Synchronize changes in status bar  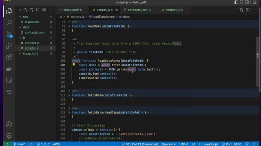tap(31, 144)
